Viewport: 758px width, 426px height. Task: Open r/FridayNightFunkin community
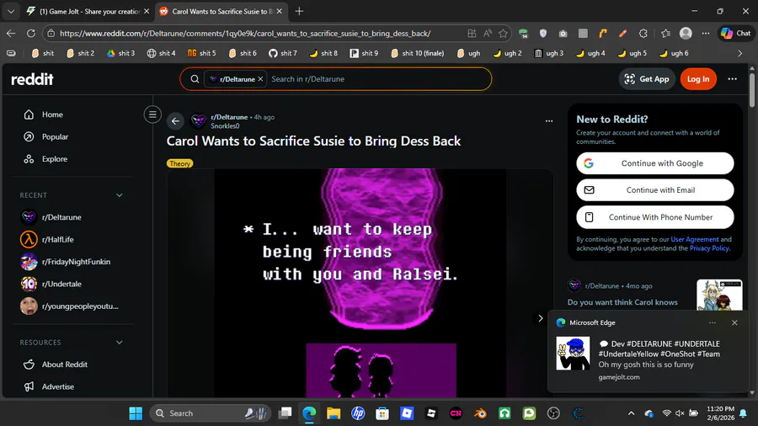[76, 262]
